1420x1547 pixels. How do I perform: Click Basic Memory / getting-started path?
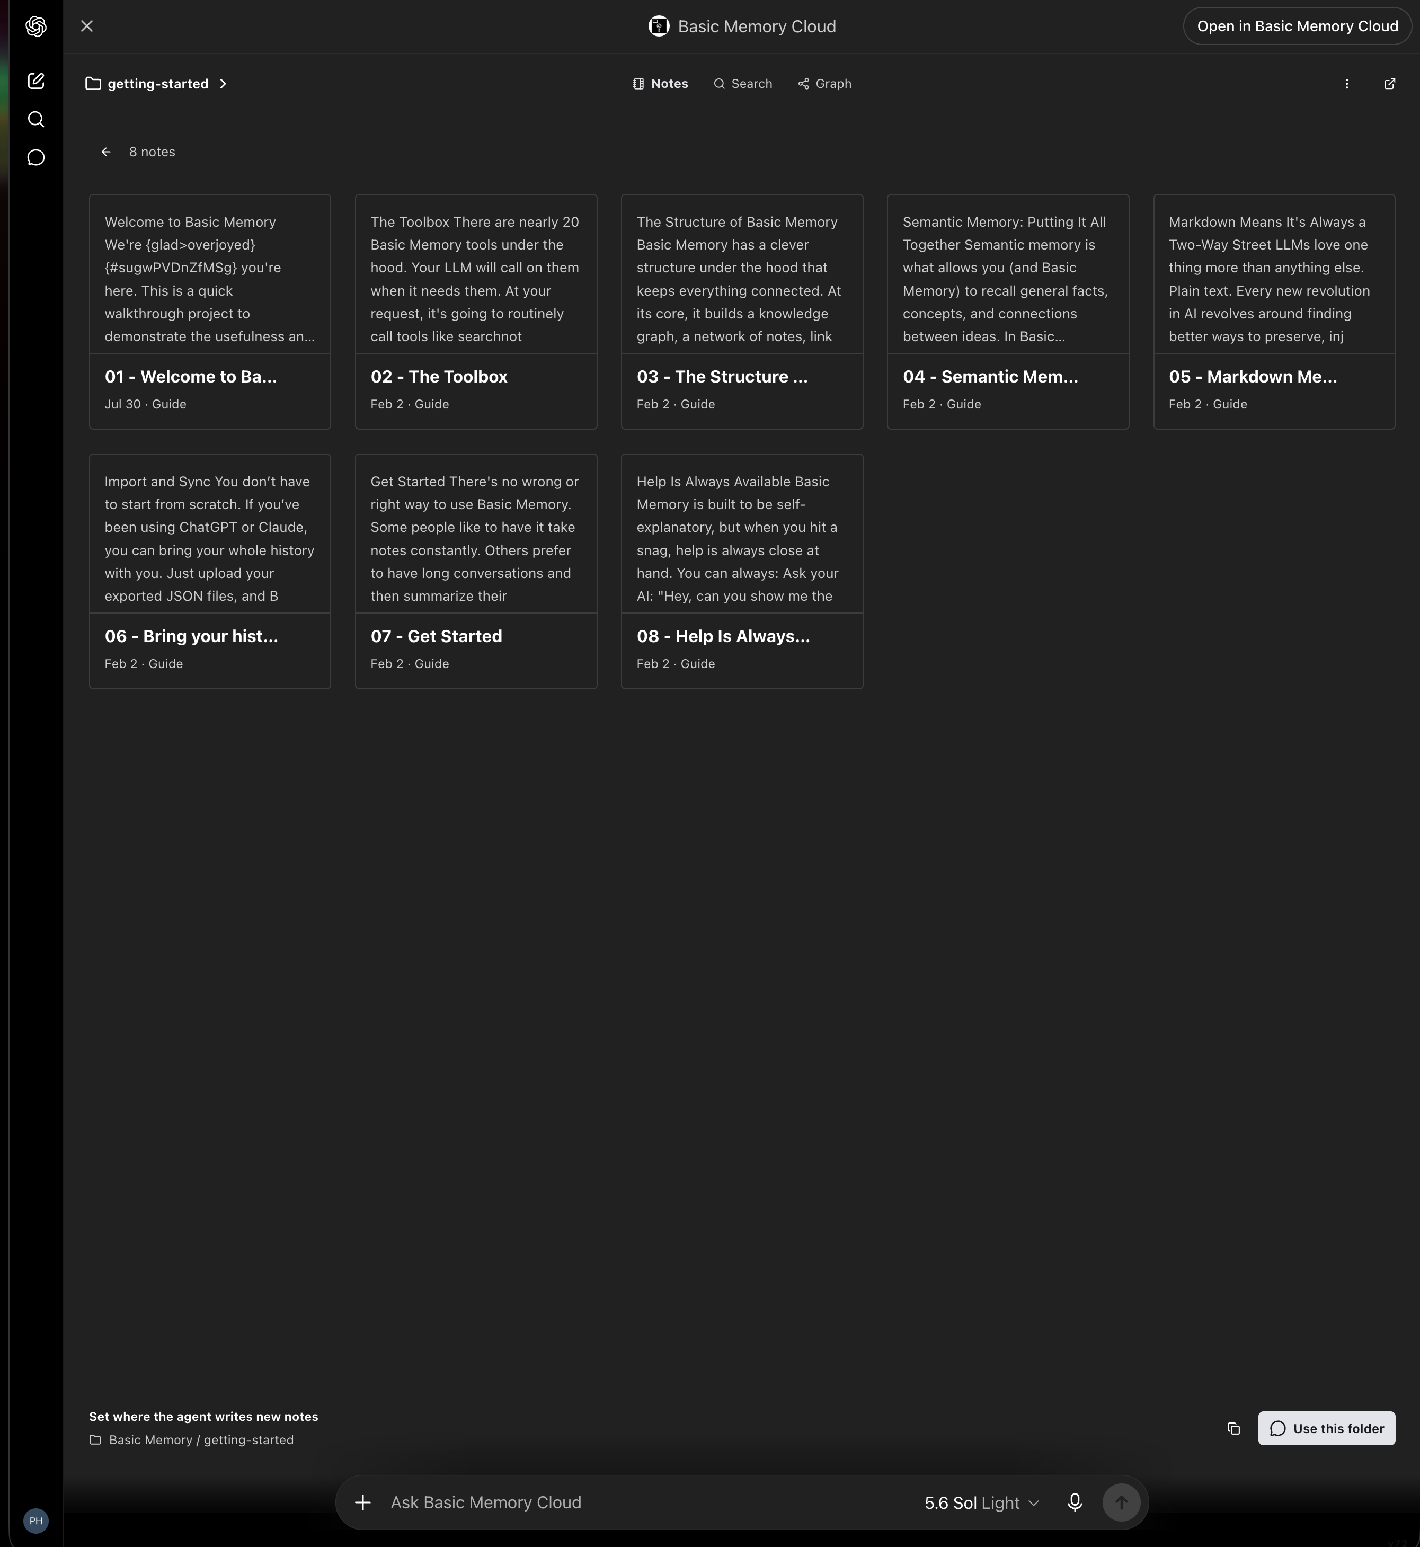201,1439
